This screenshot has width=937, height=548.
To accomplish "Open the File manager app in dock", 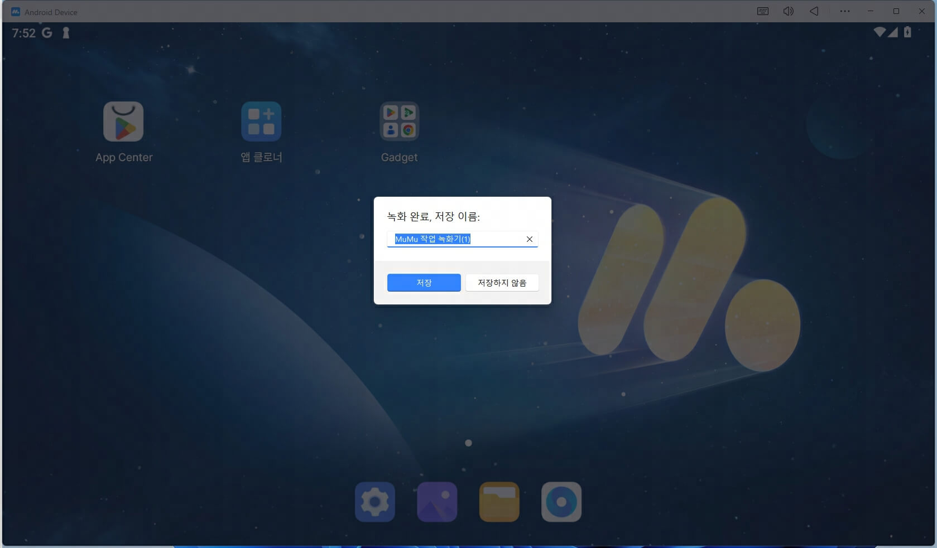I will pyautogui.click(x=499, y=502).
